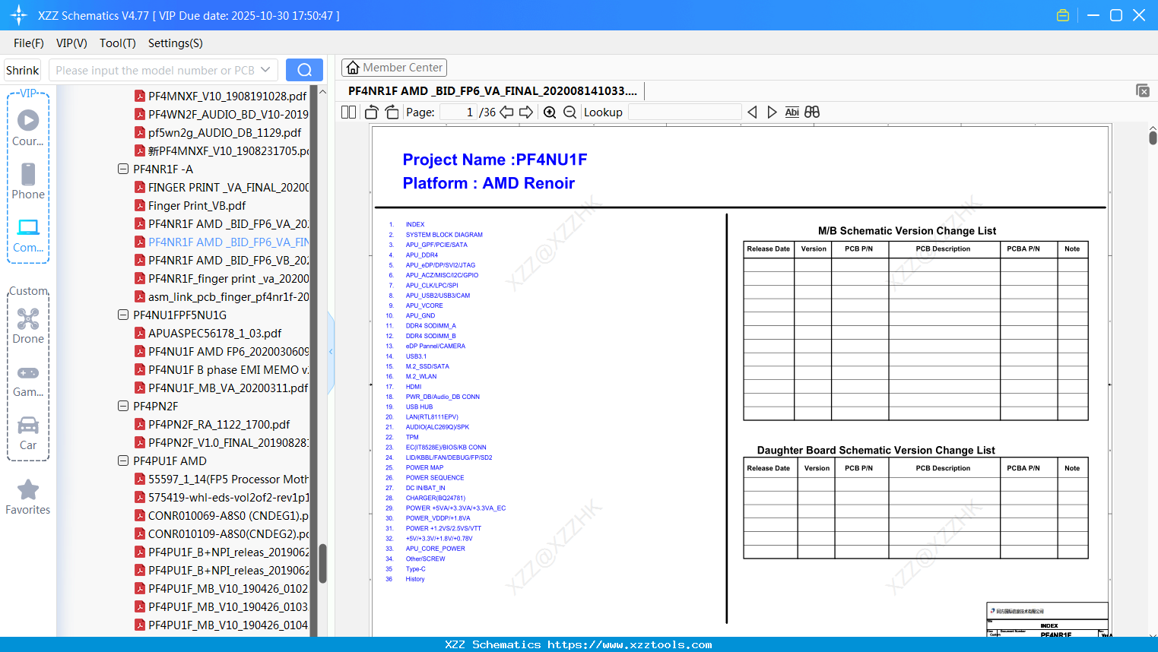Toggle the Abi whole-word match icon

tap(792, 112)
